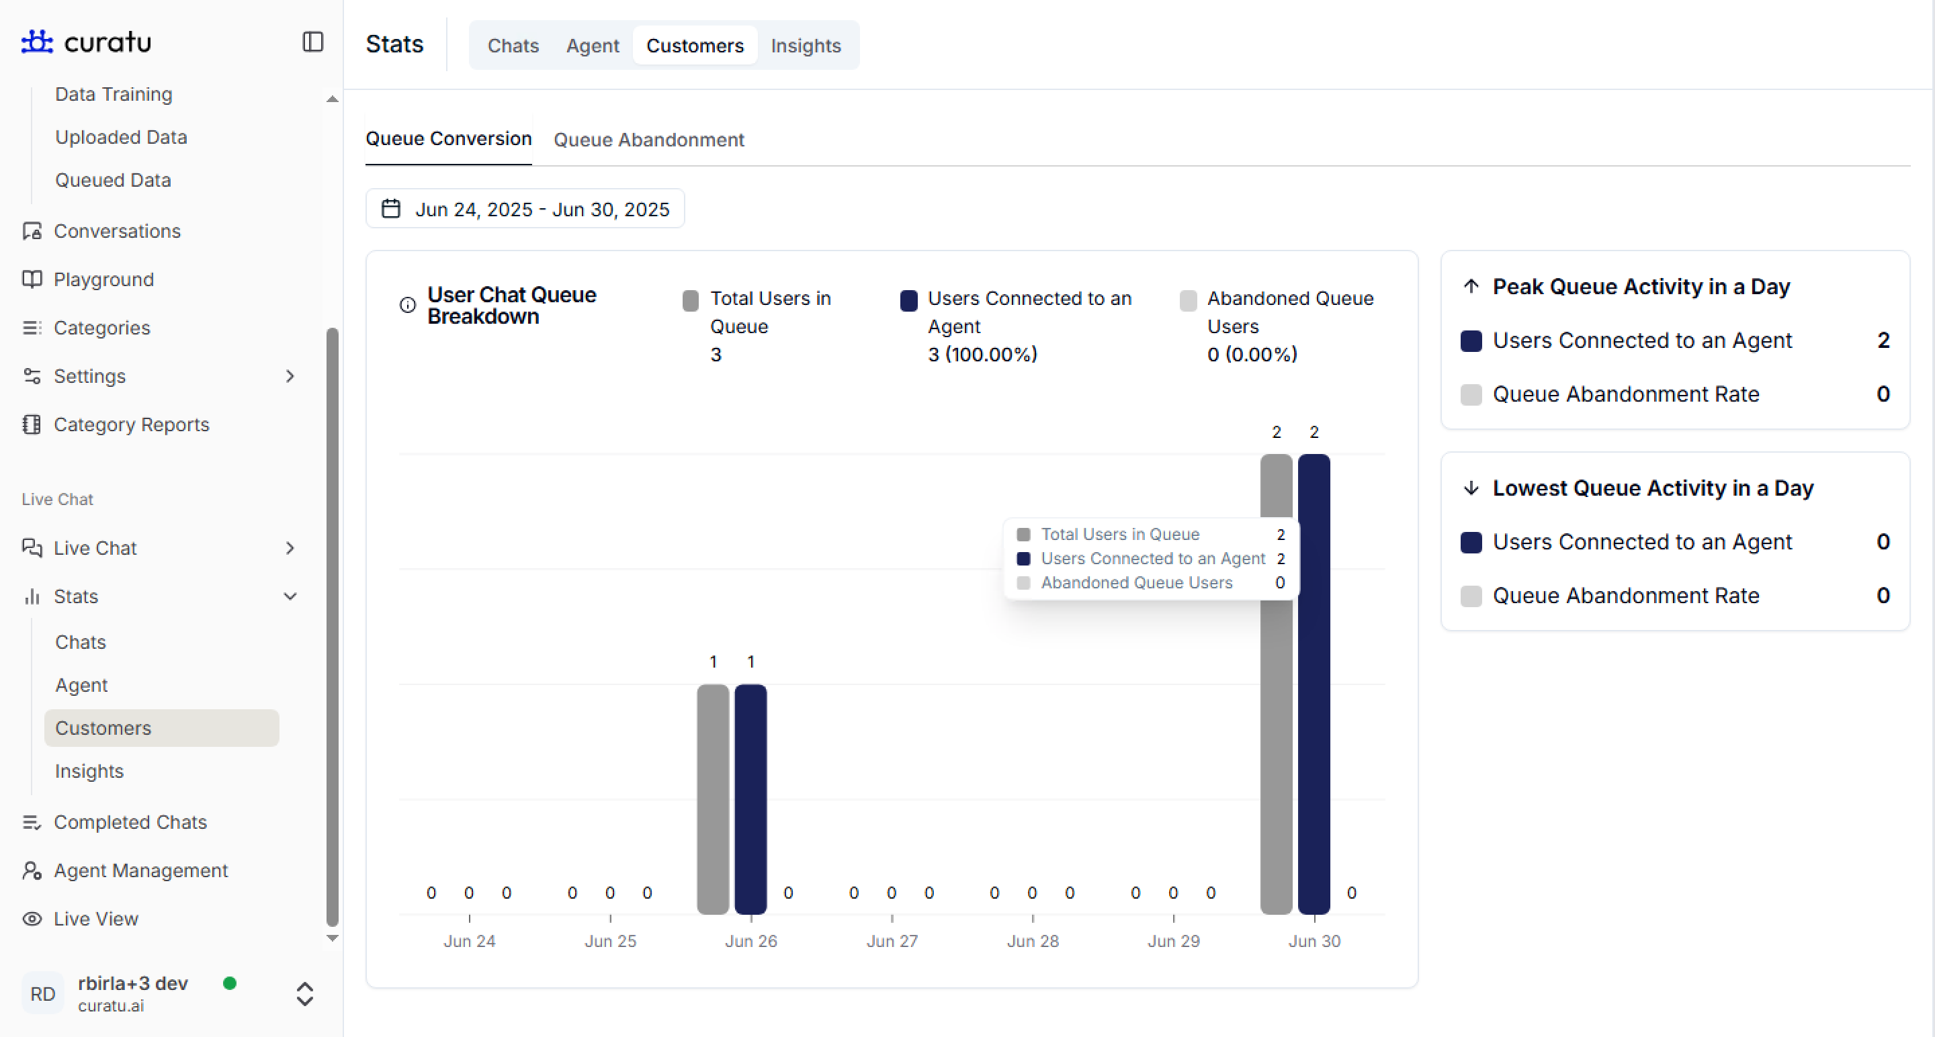Click the sidebar collapse panel icon
Viewport: 1935px width, 1037px height.
312,41
